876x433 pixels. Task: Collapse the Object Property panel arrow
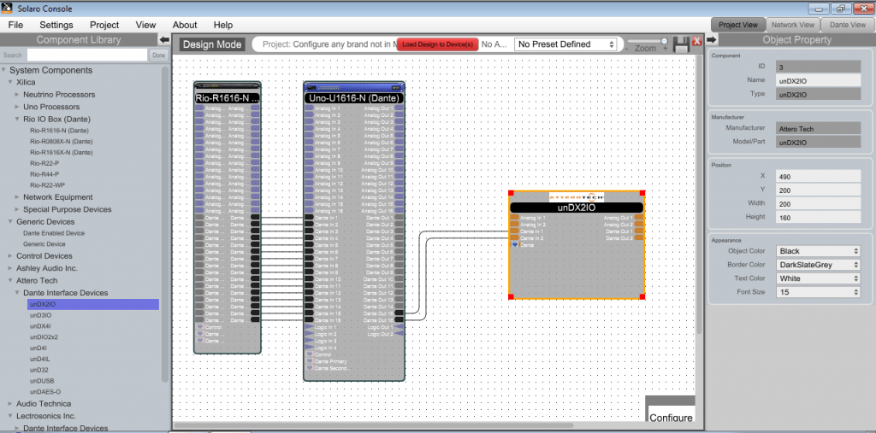point(711,39)
